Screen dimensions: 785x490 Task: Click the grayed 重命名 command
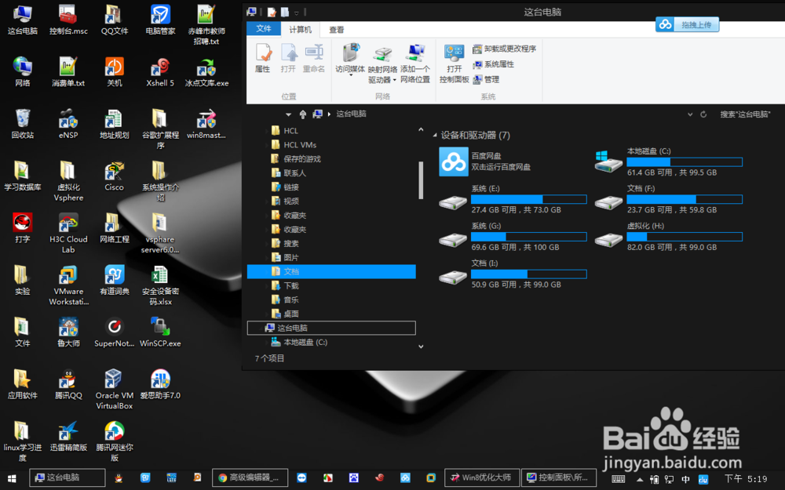[x=316, y=58]
